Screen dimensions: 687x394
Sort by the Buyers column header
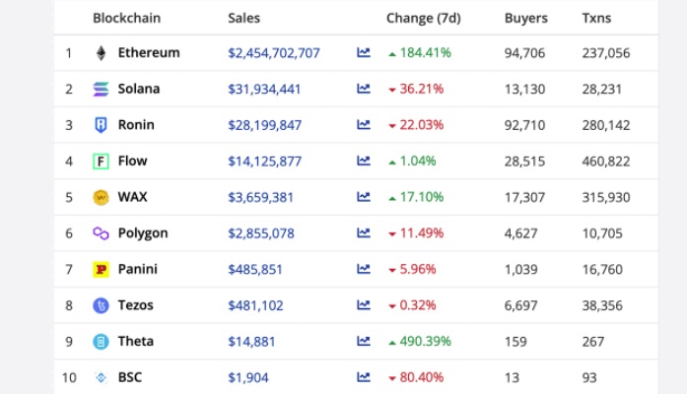tap(526, 18)
